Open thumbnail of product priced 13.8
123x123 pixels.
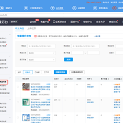pos(26,118)
